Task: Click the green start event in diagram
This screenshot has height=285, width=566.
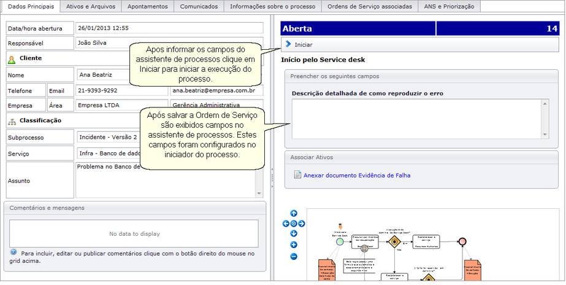Action: pos(340,241)
